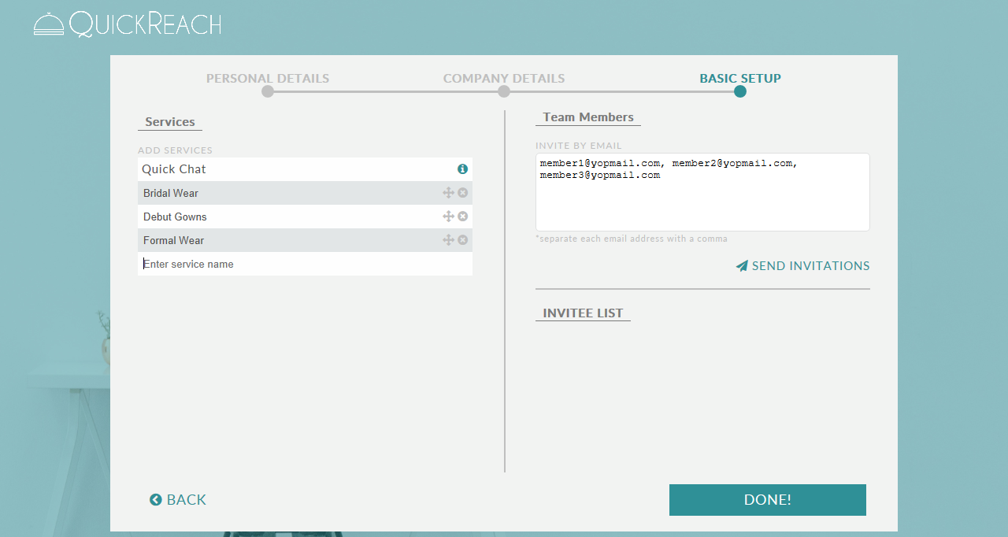Remove the Bridal Wear service
Viewport: 1008px width, 537px height.
(x=463, y=193)
